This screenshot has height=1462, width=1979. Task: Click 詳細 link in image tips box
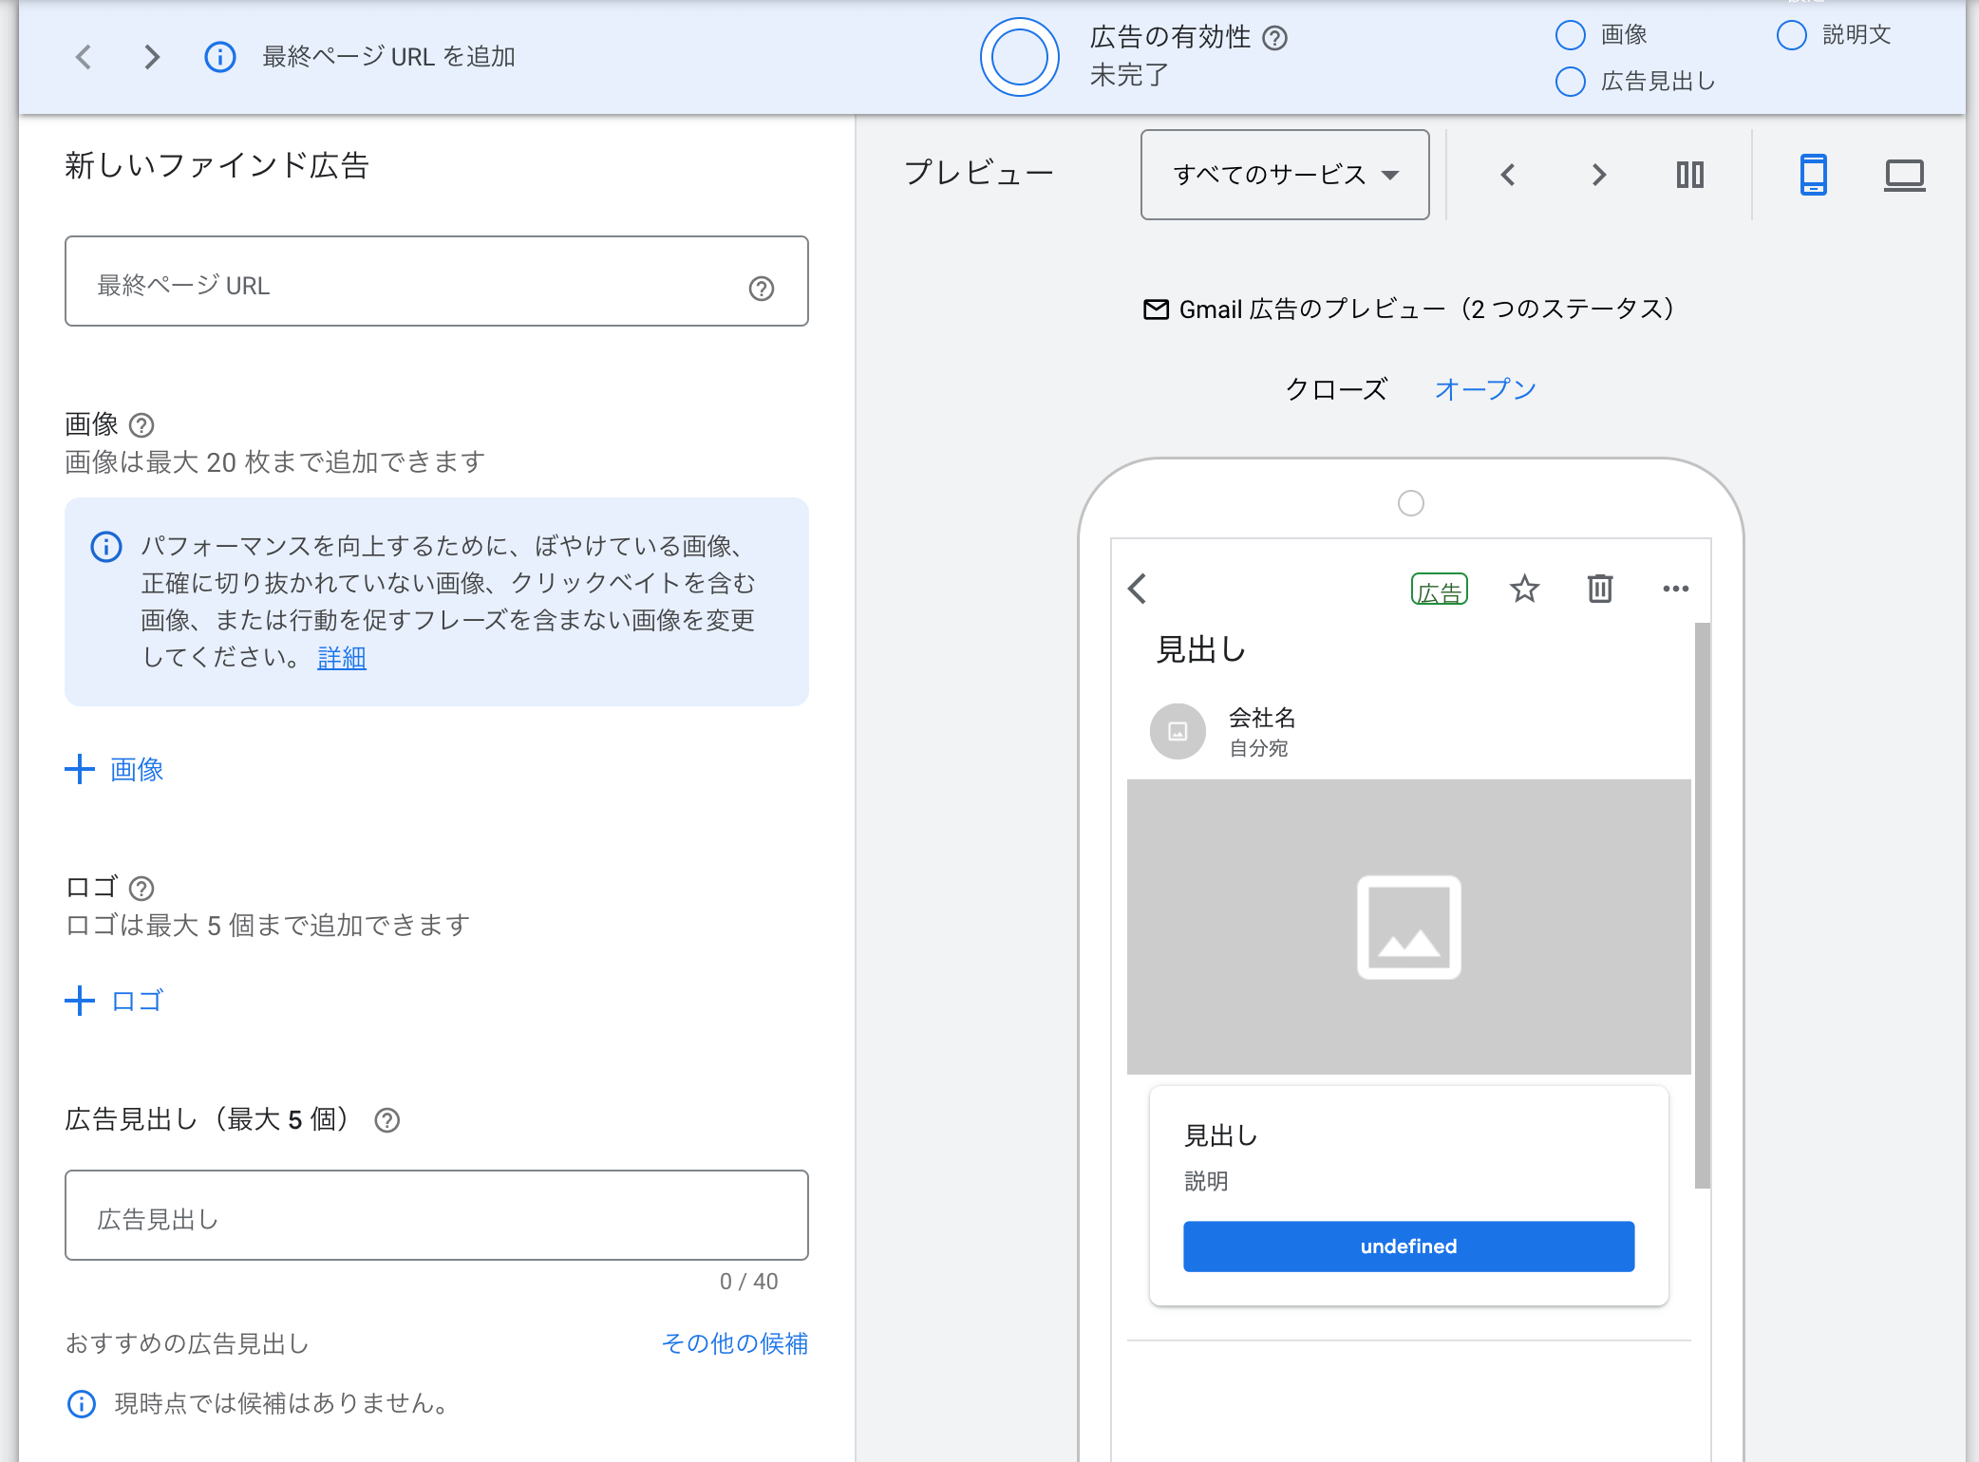coord(342,657)
